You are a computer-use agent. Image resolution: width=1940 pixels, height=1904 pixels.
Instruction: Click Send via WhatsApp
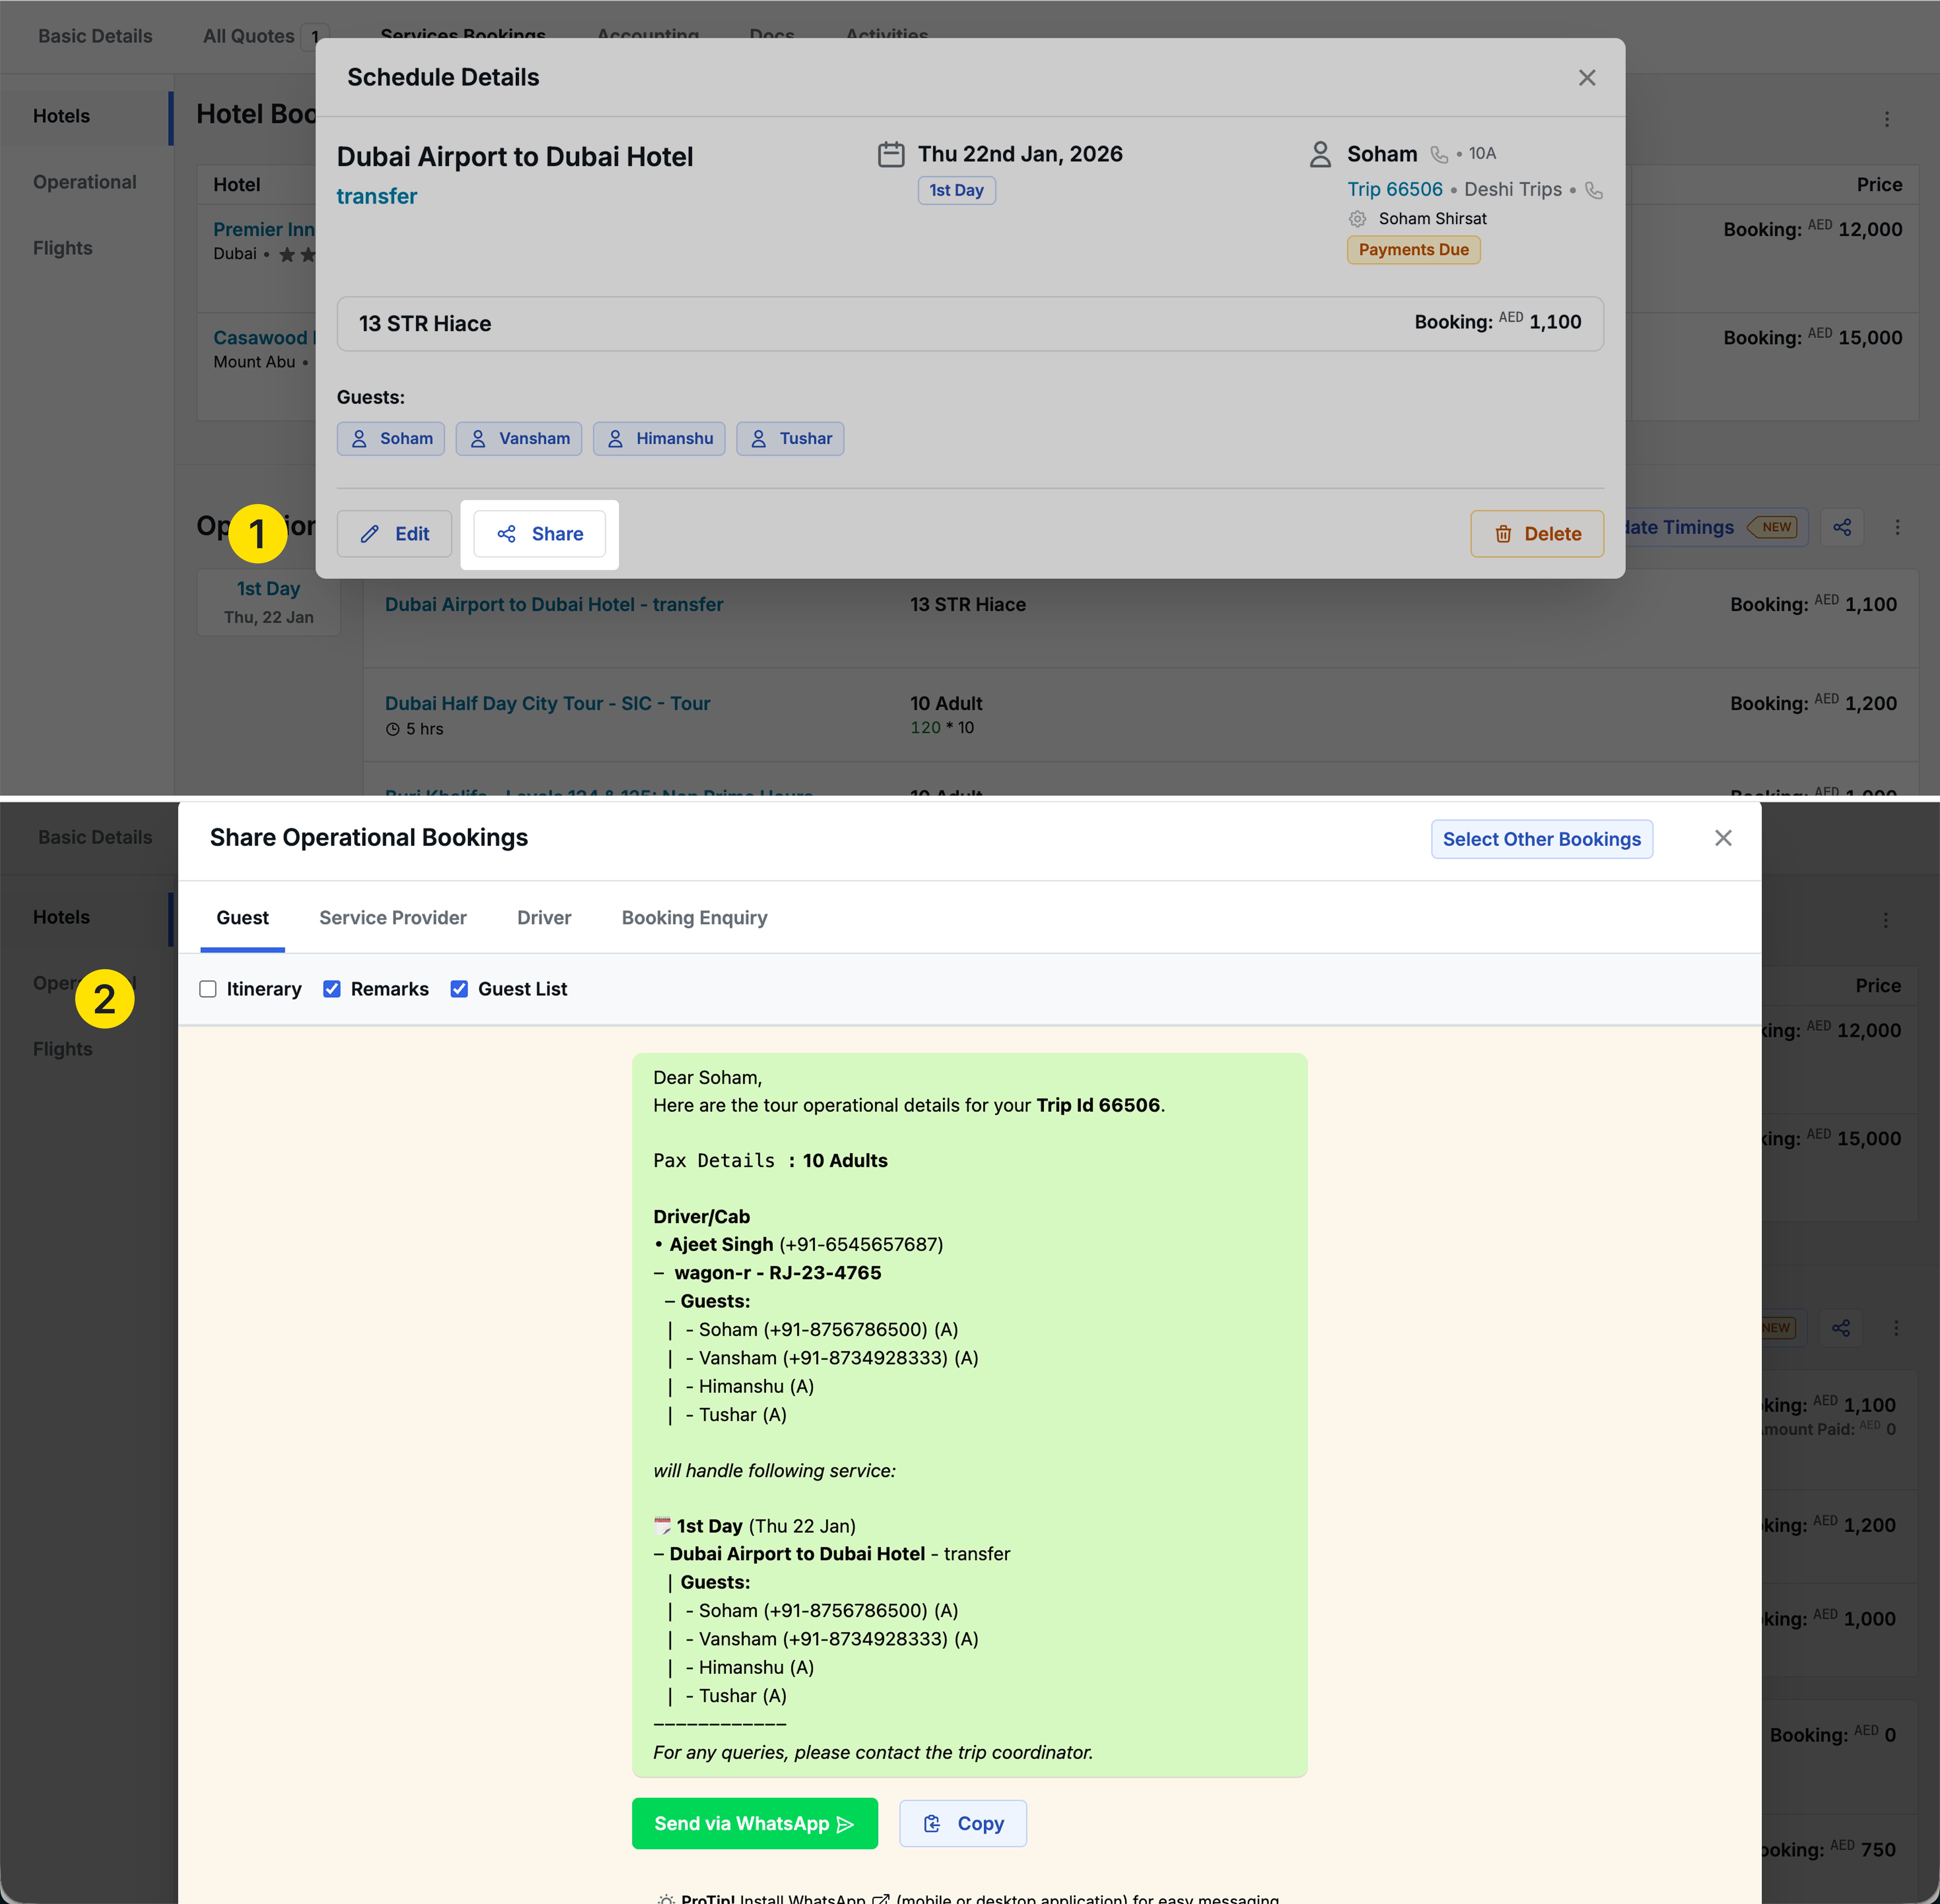coord(754,1823)
